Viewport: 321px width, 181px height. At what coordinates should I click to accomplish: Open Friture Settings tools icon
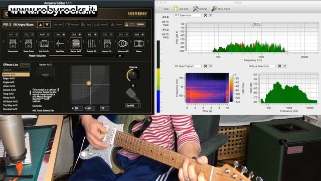[x=196, y=9]
